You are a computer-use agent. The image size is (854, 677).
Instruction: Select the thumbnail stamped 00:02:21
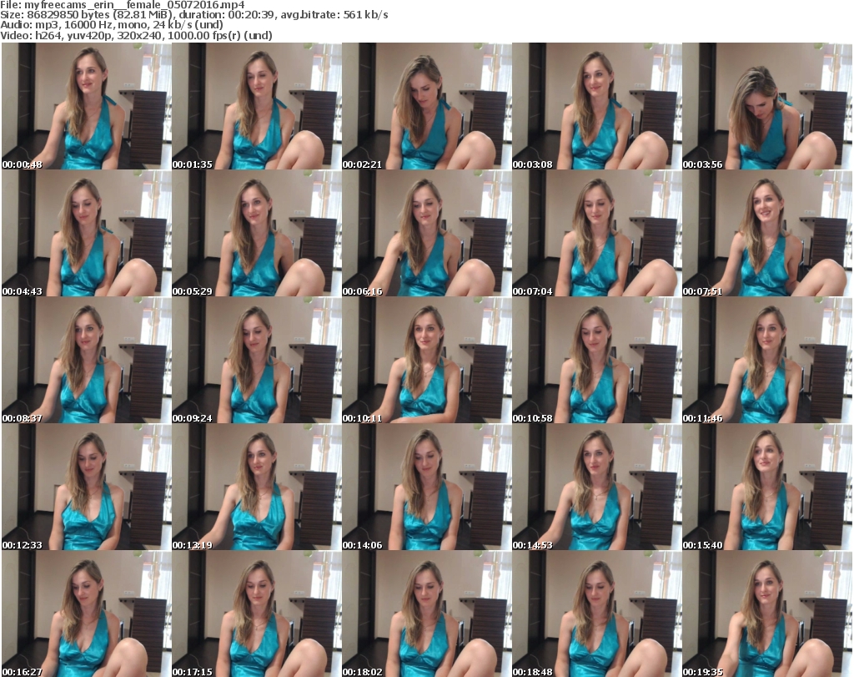tap(426, 106)
